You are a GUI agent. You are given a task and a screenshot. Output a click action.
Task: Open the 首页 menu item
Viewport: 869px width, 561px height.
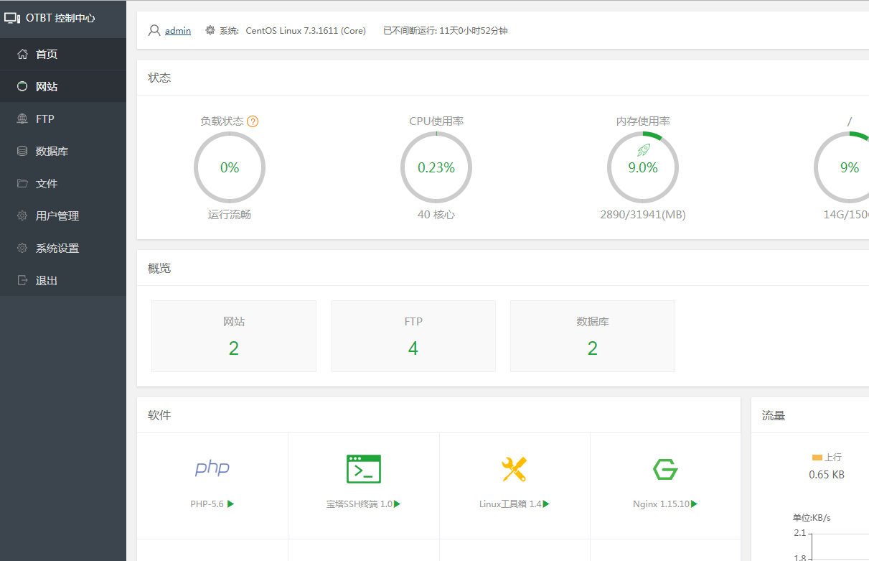[x=63, y=54]
